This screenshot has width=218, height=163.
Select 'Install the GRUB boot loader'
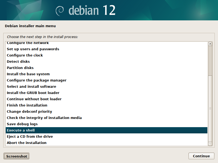click(x=107, y=93)
